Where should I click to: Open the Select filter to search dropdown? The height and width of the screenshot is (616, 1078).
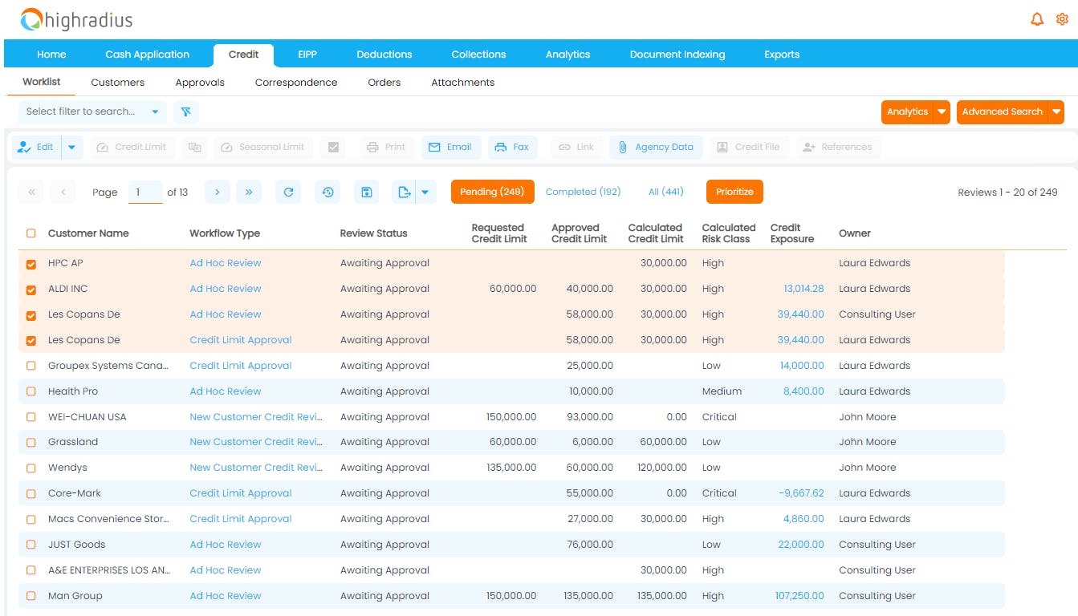(92, 111)
